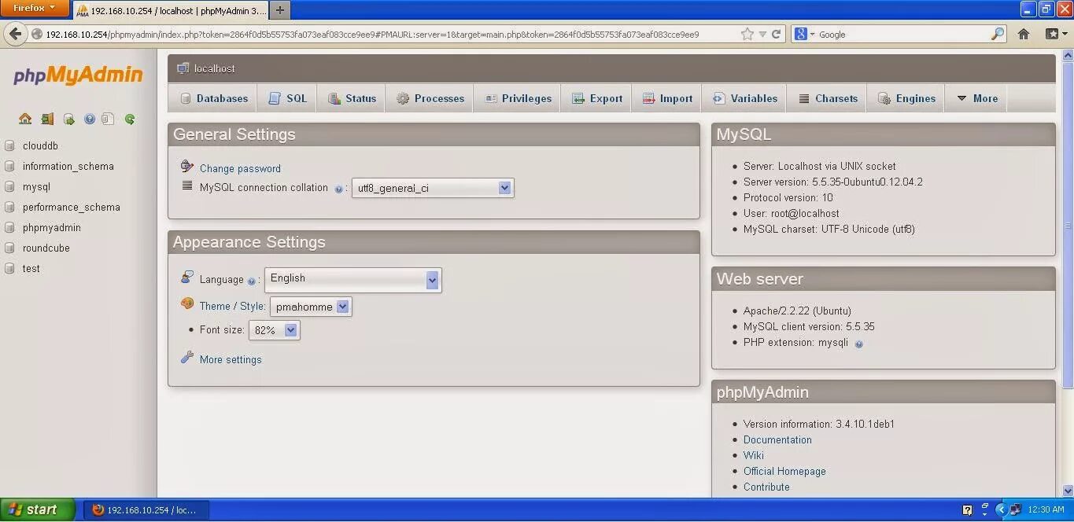The image size is (1074, 522).
Task: Open Font size dropdown showing 82%
Action: point(274,330)
